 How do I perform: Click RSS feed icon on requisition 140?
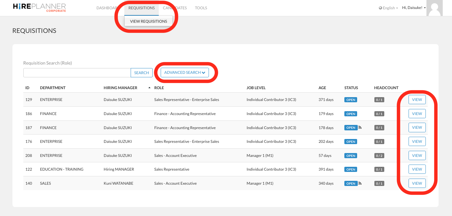[360, 183]
